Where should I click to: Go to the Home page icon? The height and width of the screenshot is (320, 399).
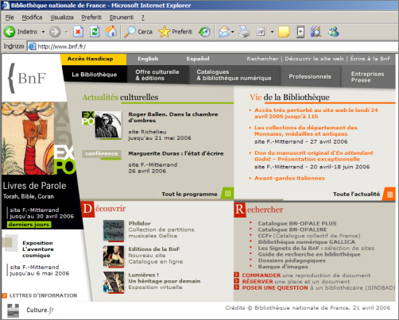click(111, 32)
